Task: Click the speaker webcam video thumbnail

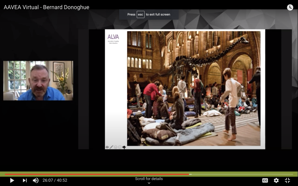Action: point(38,81)
